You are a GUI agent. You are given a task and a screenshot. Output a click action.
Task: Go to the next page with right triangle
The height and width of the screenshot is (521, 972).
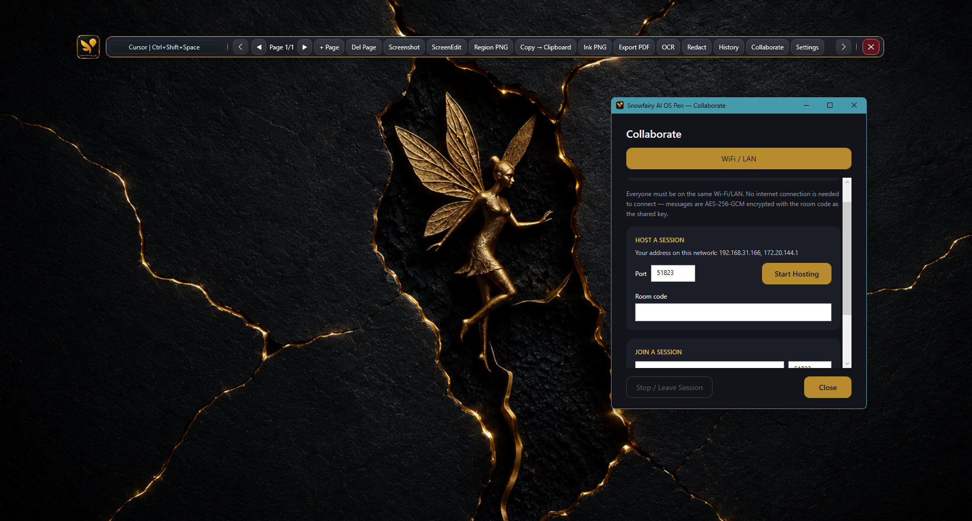click(x=305, y=47)
